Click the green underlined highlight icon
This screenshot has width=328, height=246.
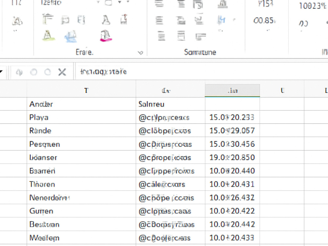pos(48,35)
